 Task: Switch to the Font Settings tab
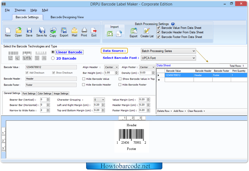[x=29, y=93]
